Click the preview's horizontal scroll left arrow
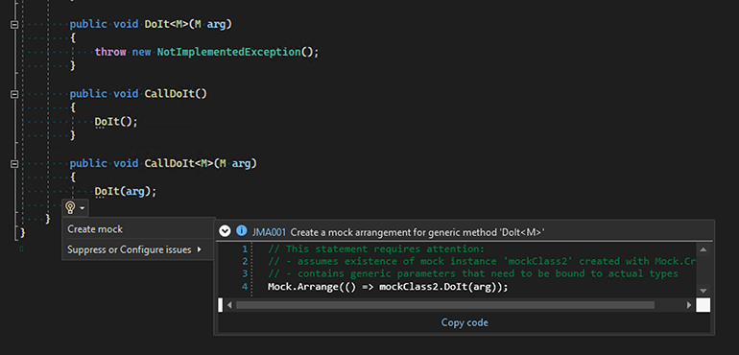 click(x=229, y=305)
